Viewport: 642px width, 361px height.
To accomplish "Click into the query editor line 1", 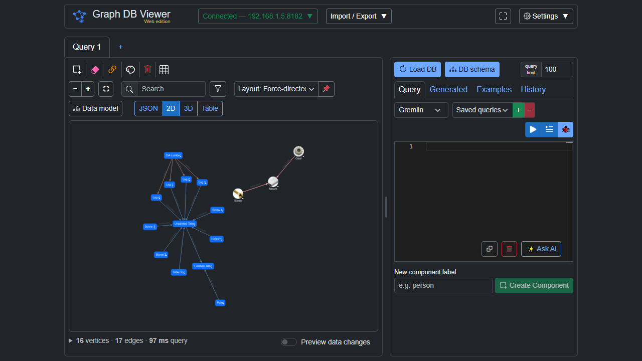I will tap(496, 146).
